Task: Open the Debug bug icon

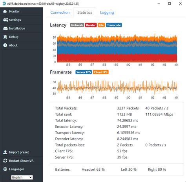Action: [x=5, y=37]
